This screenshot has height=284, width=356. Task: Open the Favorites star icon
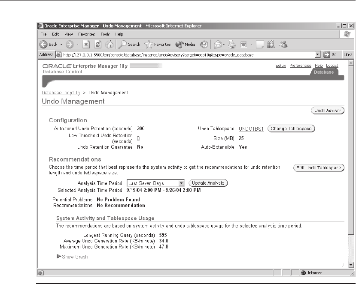(x=149, y=45)
